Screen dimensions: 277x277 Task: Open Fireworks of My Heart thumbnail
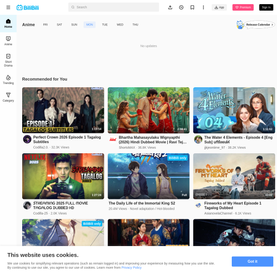tap(234, 176)
